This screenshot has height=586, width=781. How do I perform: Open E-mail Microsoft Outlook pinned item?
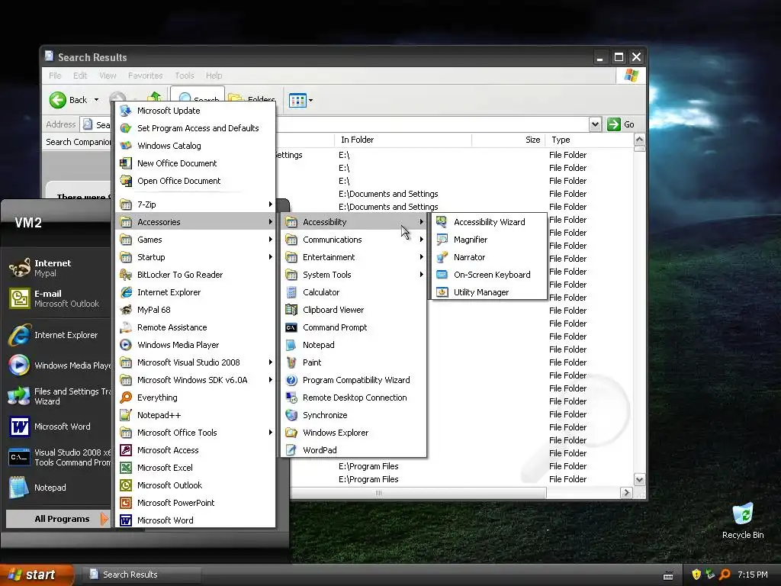57,298
